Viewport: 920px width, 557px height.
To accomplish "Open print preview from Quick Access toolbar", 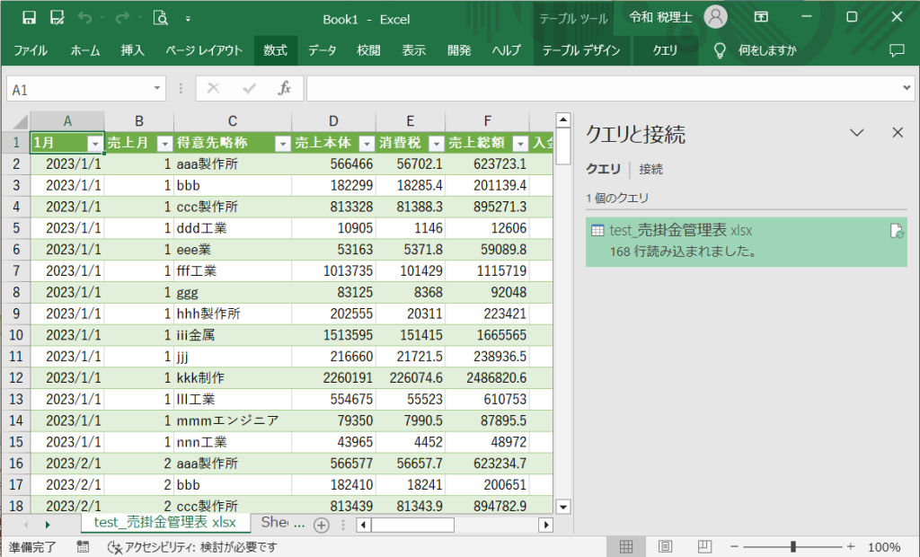I will click(158, 17).
